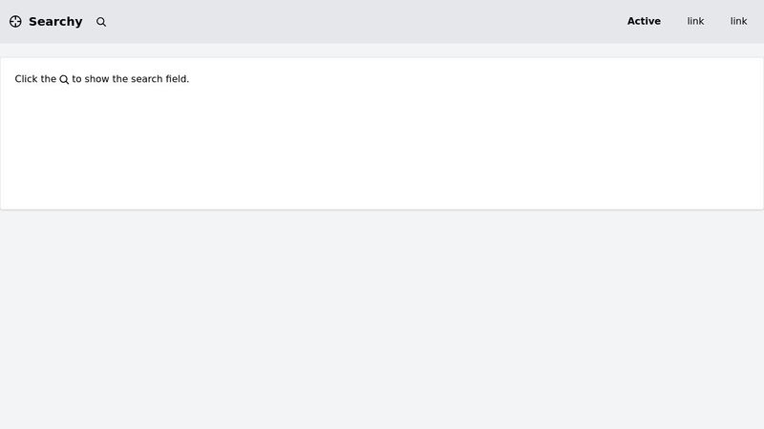Screen dimensions: 764x429
Task: Open the last 'link' item in the navbar
Action: (x=738, y=21)
